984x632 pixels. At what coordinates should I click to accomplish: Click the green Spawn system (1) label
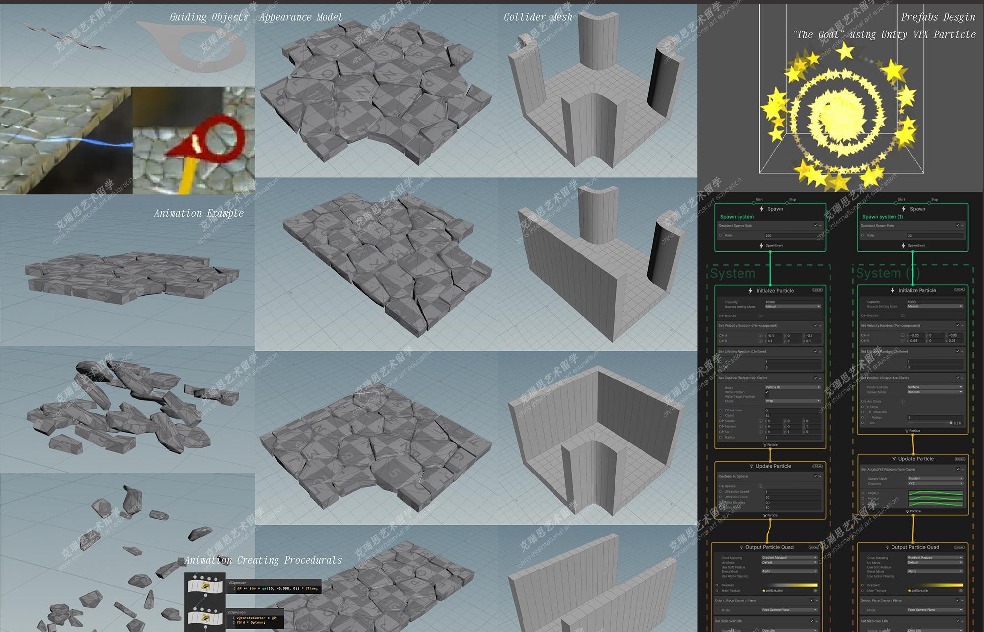883,217
